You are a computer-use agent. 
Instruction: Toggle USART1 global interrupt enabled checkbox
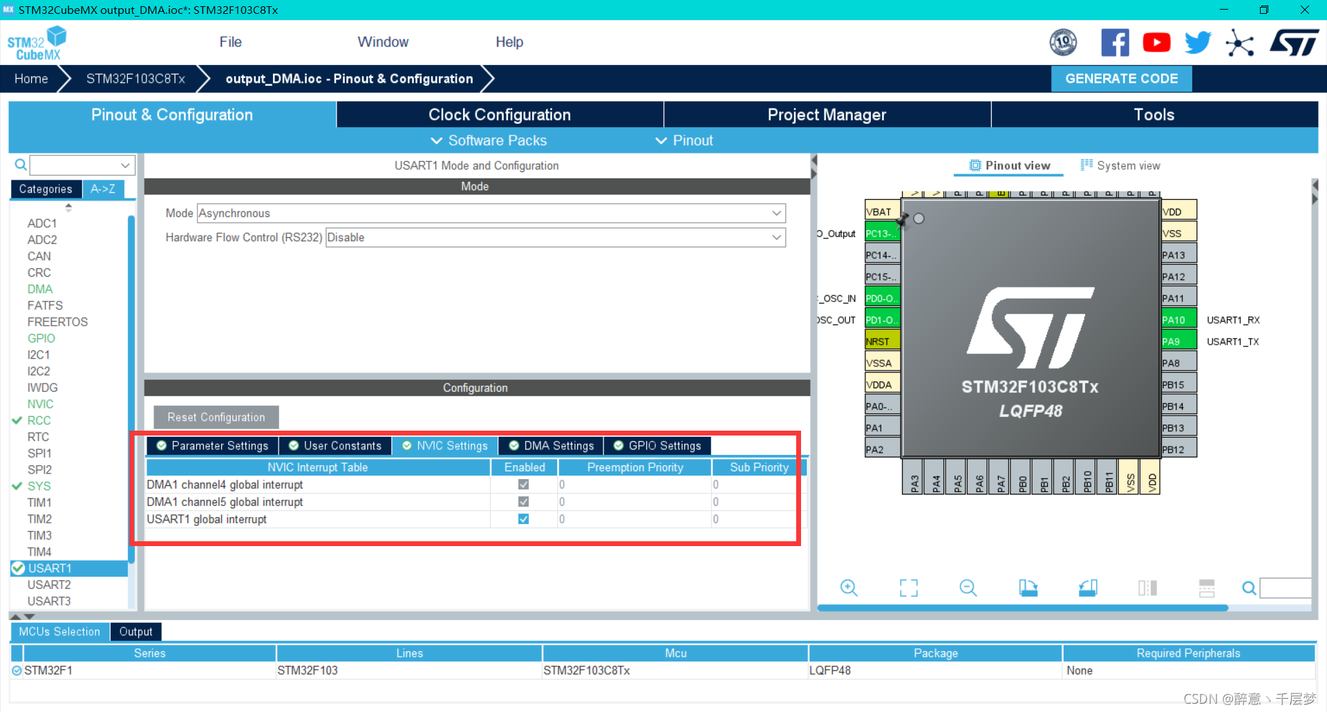[524, 519]
